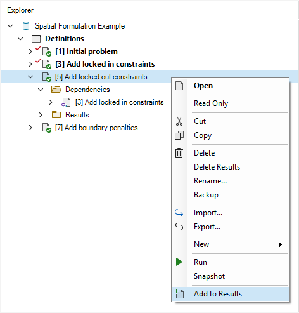Expand [7] Add boundary penalties node
The height and width of the screenshot is (313, 299).
coord(30,128)
